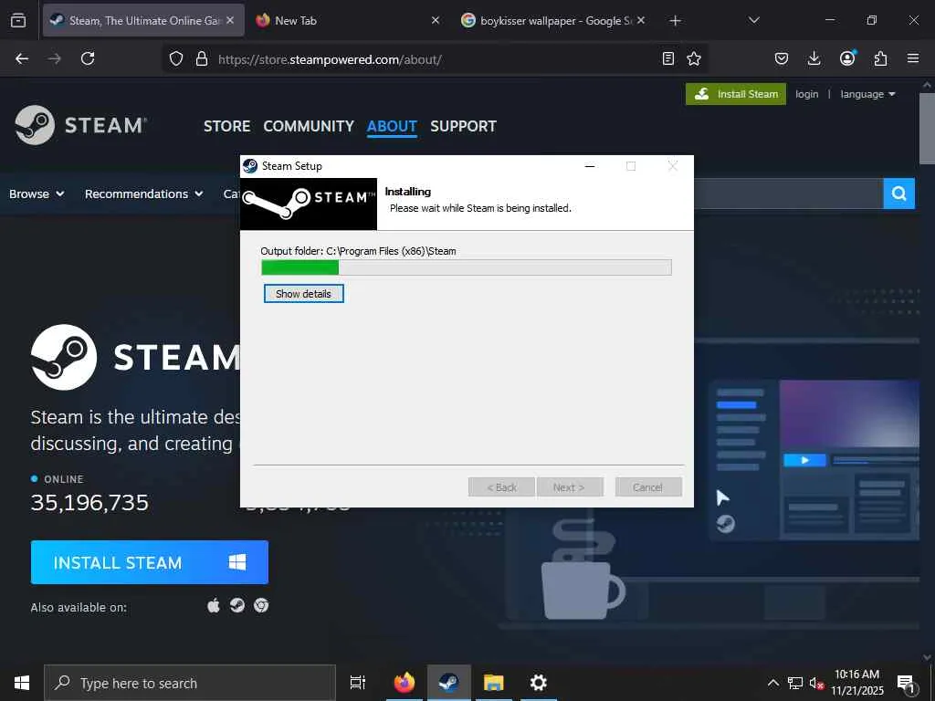Toggle reader view icon in address bar

click(668, 58)
